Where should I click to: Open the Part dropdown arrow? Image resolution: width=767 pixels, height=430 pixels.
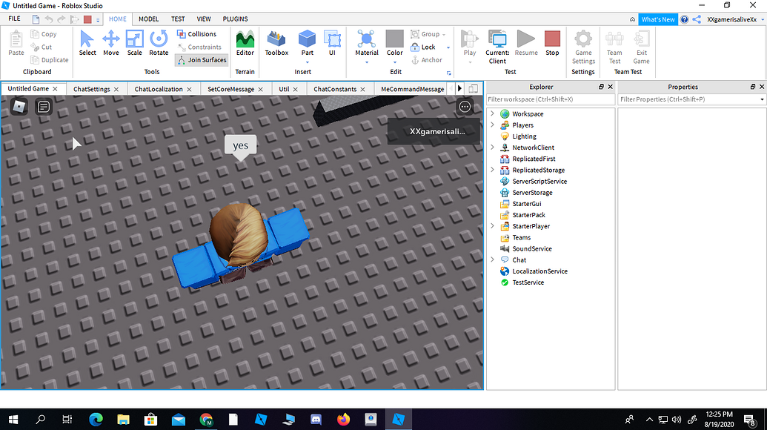[x=308, y=62]
